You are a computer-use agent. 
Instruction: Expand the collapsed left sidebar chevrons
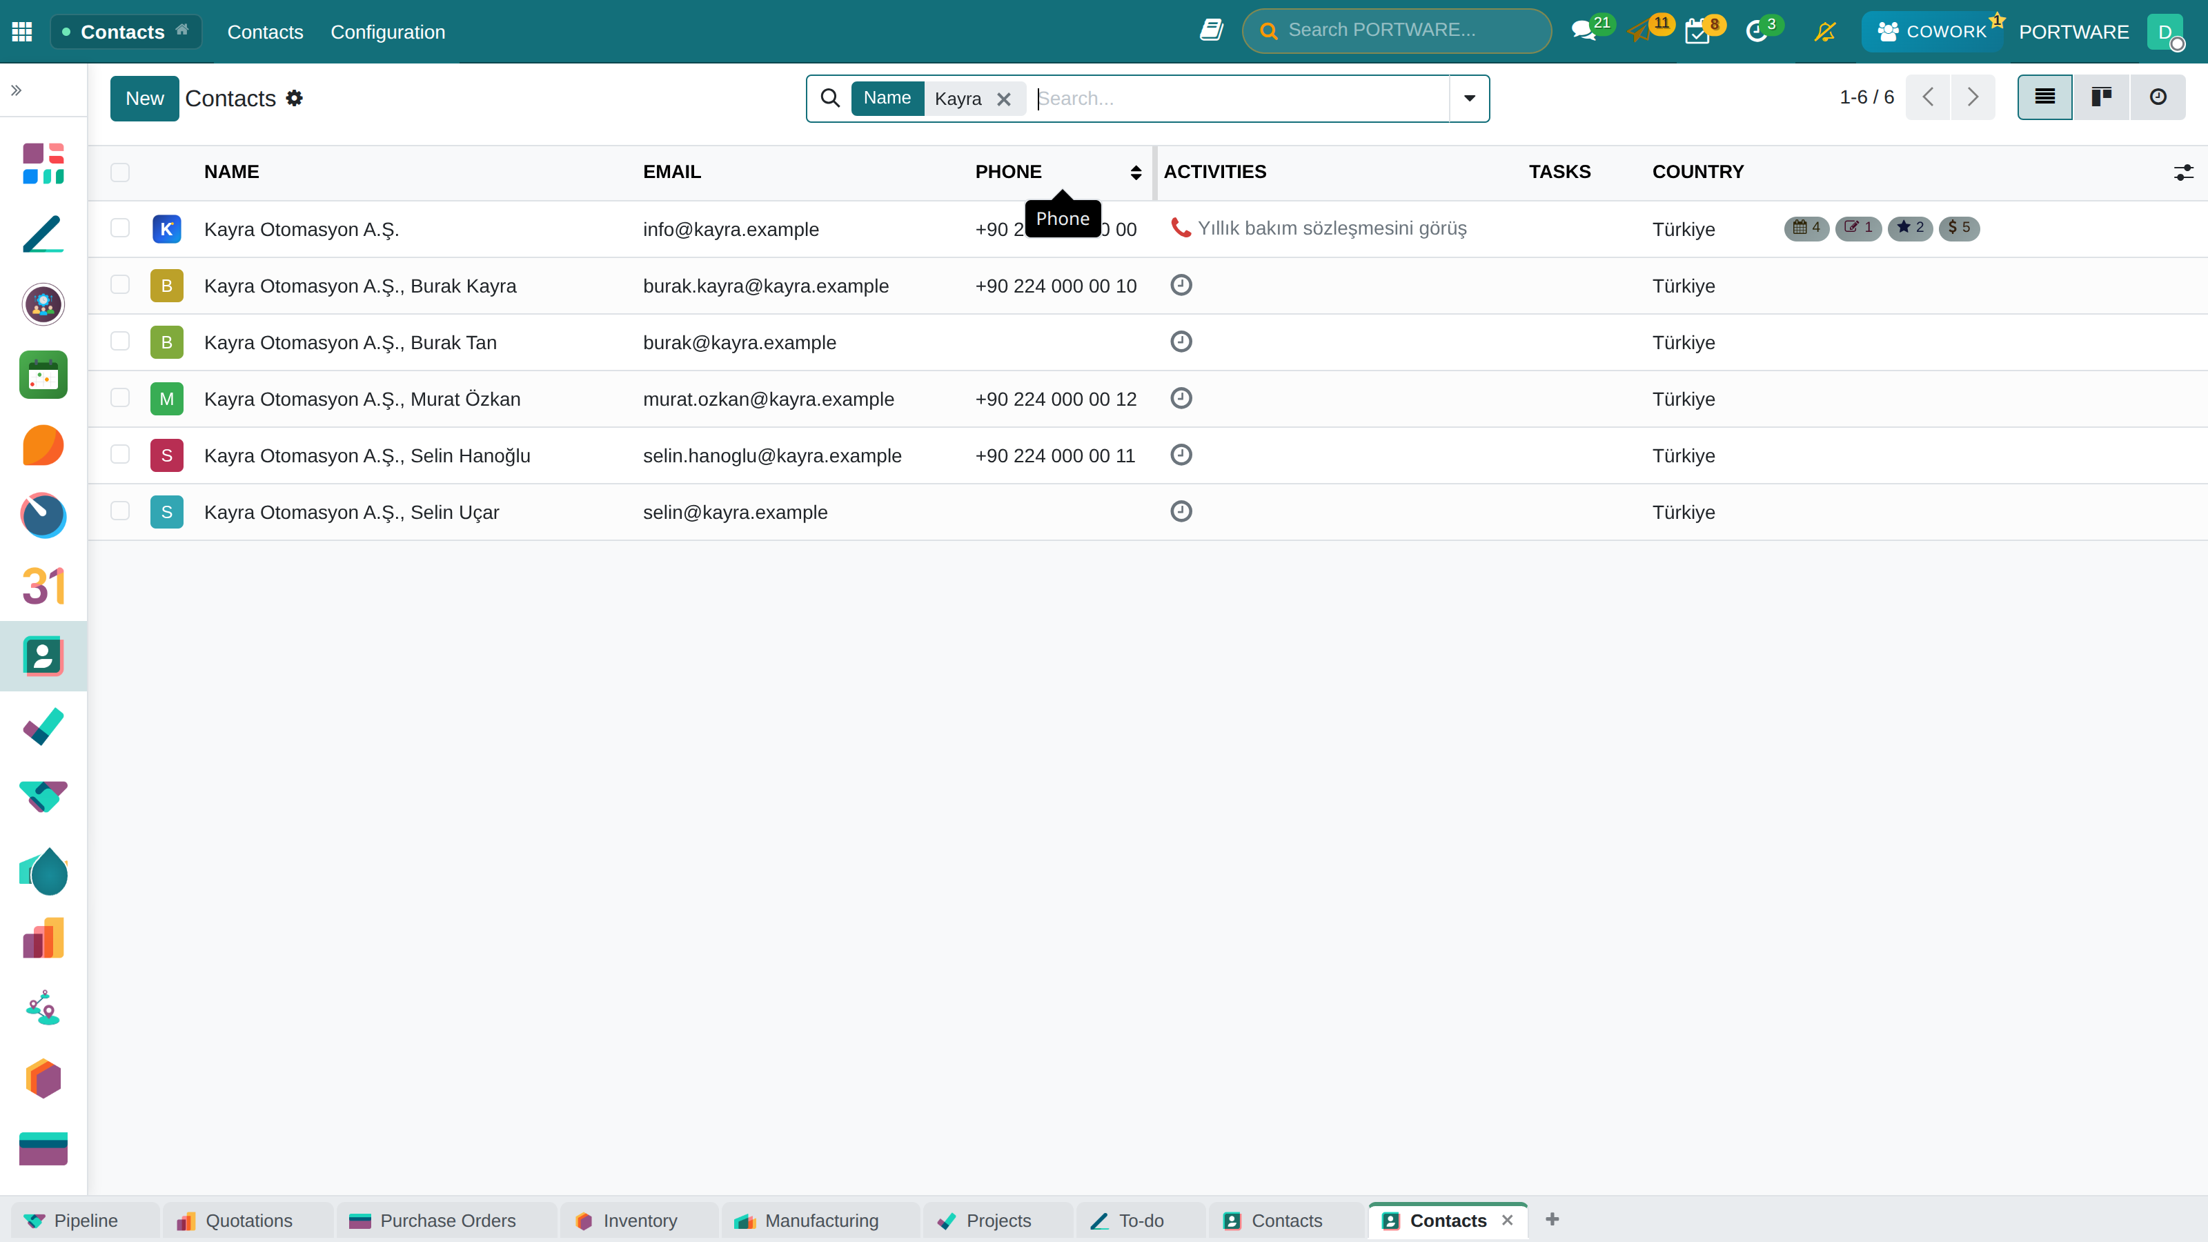point(17,90)
